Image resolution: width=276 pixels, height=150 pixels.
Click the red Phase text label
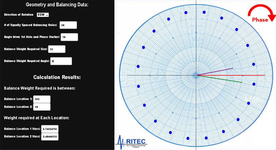click(260, 20)
